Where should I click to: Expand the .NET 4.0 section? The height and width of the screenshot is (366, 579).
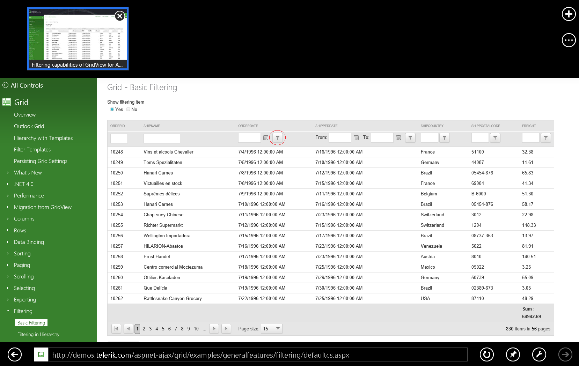point(7,184)
